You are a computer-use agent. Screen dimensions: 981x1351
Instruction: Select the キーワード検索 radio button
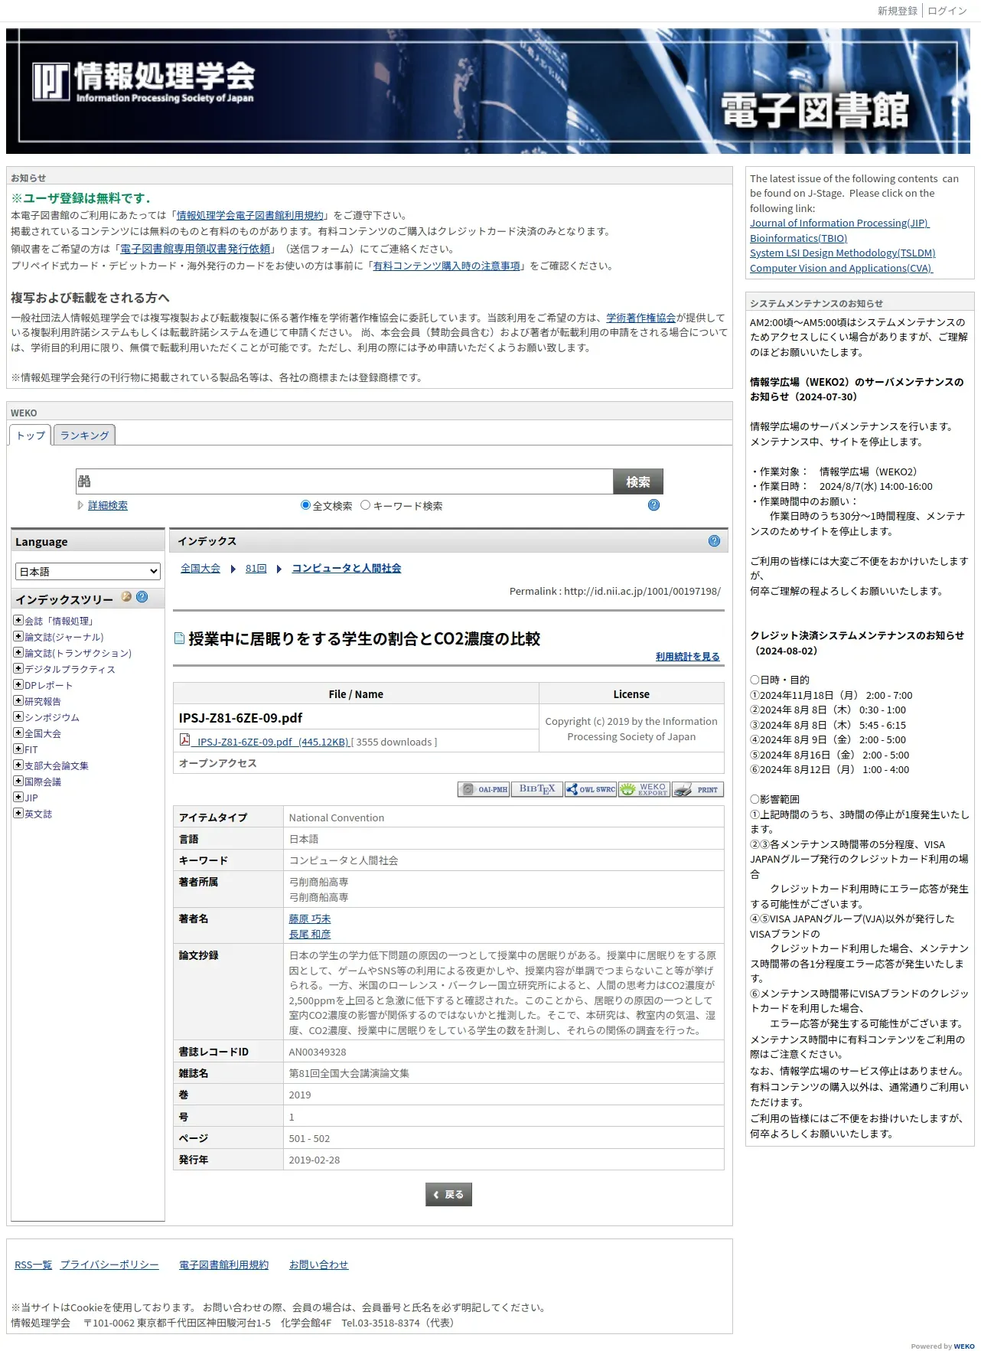pos(365,504)
